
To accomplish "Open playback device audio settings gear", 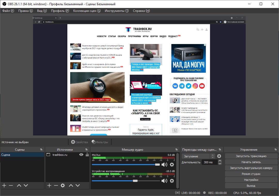I will pos(172,181).
